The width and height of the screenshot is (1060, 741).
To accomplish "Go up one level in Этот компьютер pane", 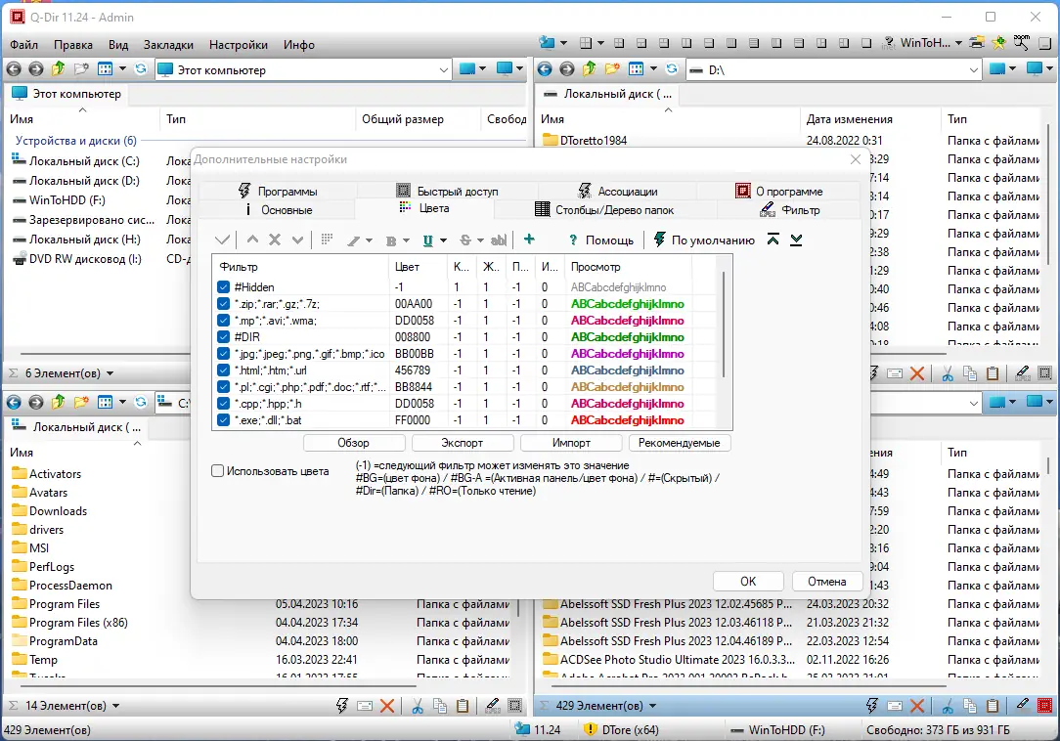I will 58,69.
